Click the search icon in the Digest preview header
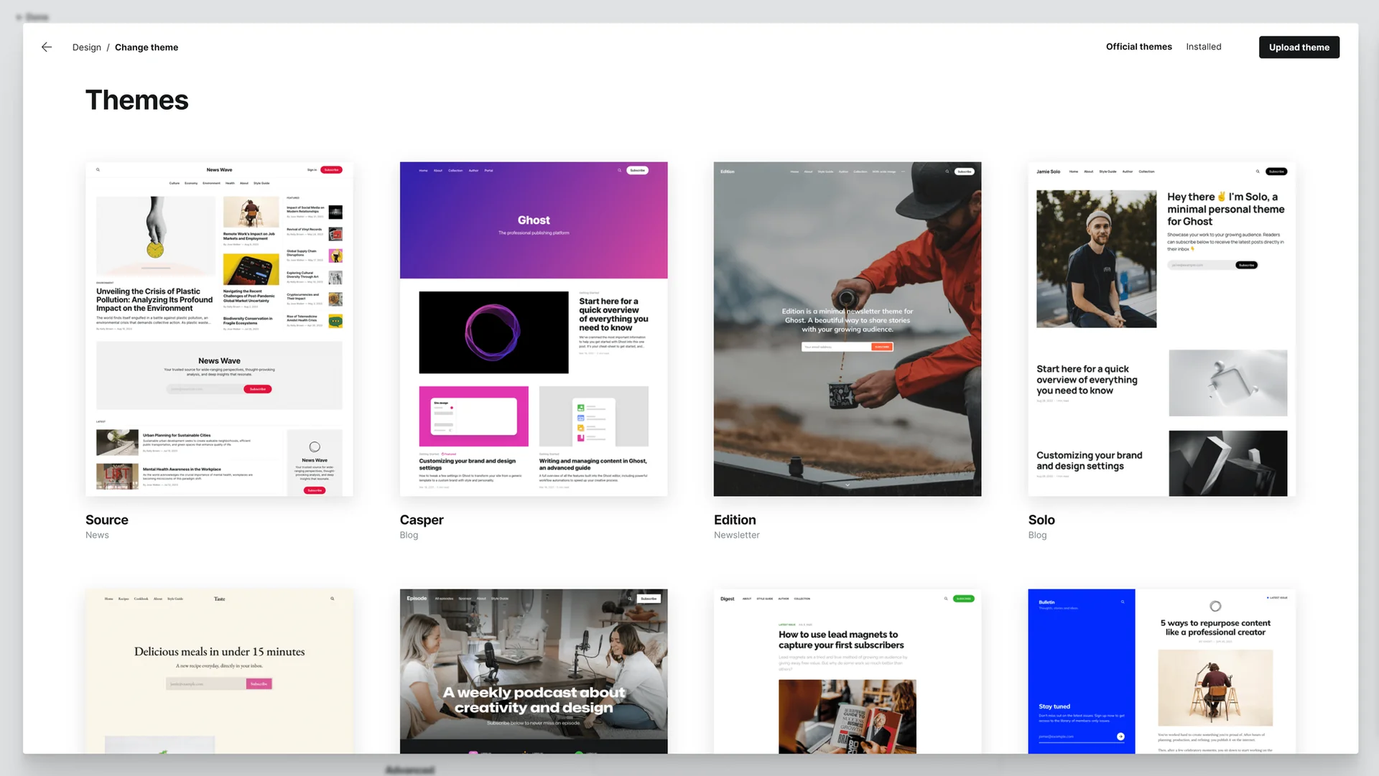This screenshot has height=776, width=1379. click(x=945, y=599)
